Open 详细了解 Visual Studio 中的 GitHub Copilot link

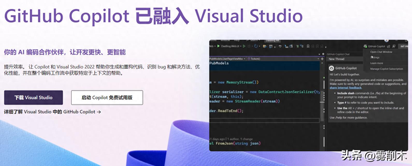click(x=52, y=112)
